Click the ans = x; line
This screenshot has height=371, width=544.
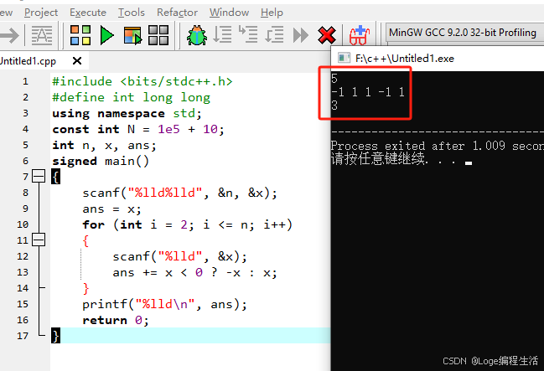click(x=111, y=209)
